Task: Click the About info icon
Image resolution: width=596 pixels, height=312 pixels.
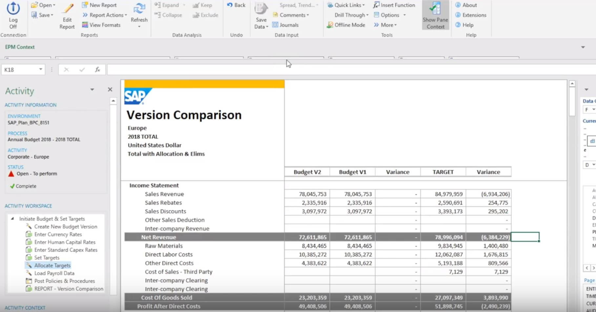Action: [458, 5]
